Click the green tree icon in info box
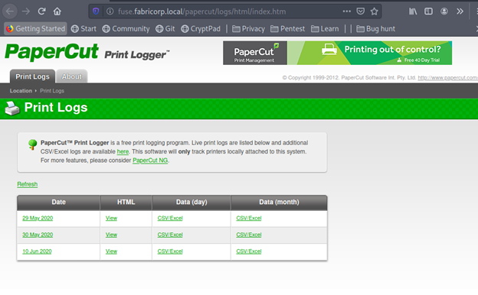The width and height of the screenshot is (478, 295). click(33, 144)
